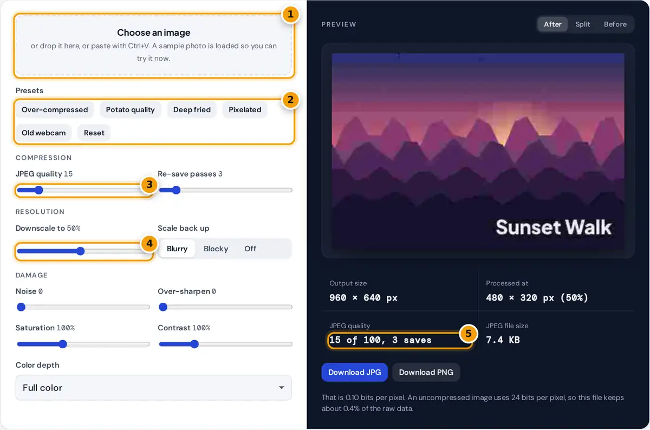Adjust the Downscale to slider
The width and height of the screenshot is (650, 430).
83,251
